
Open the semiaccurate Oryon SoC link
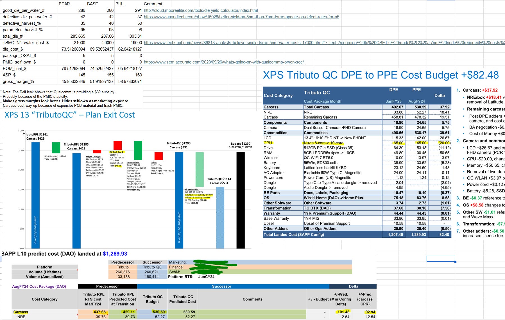pyautogui.click(x=224, y=62)
